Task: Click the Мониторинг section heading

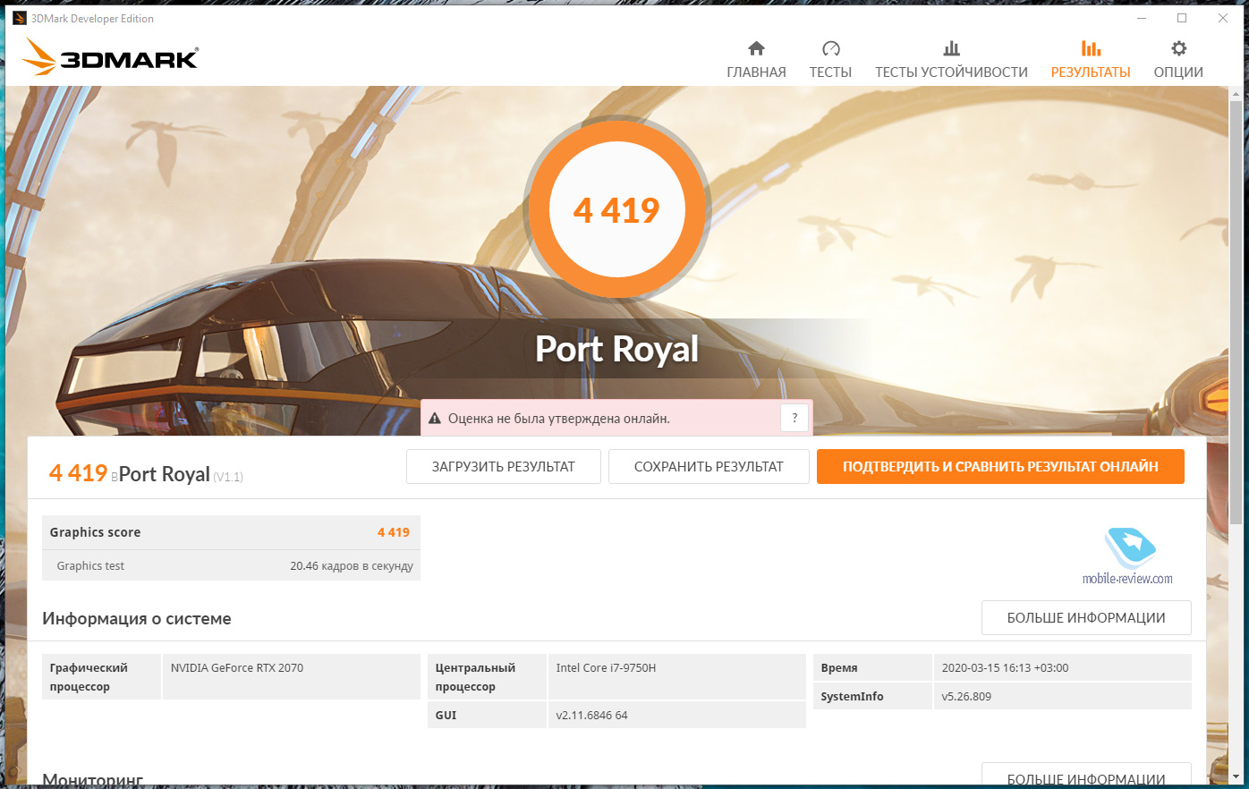Action: click(93, 778)
